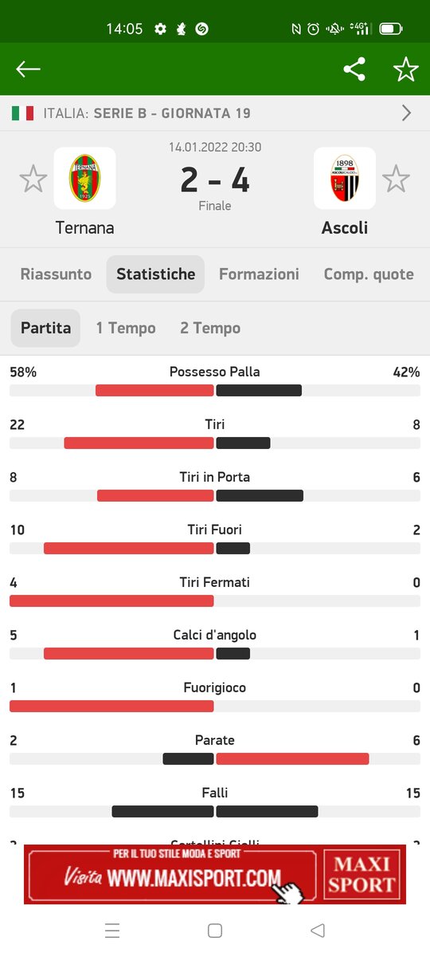Viewport: 430px width, 957px height.
Task: Open the share icon
Action: [354, 69]
